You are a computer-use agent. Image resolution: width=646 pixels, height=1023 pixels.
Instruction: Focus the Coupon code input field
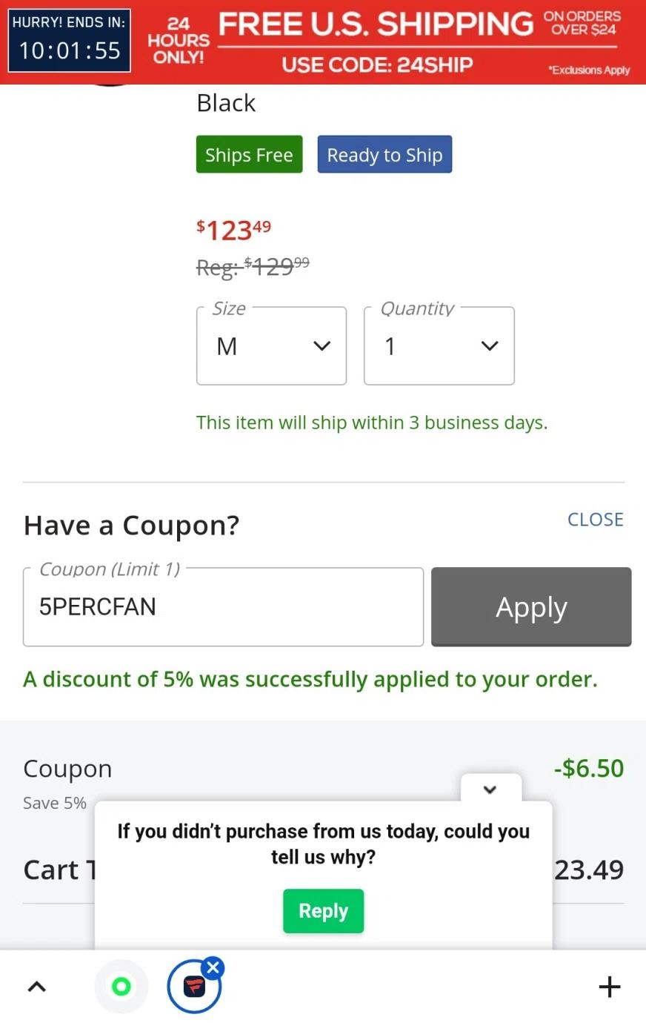click(x=223, y=607)
